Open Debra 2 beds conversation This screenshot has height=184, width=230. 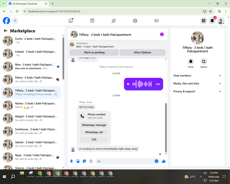(31, 80)
